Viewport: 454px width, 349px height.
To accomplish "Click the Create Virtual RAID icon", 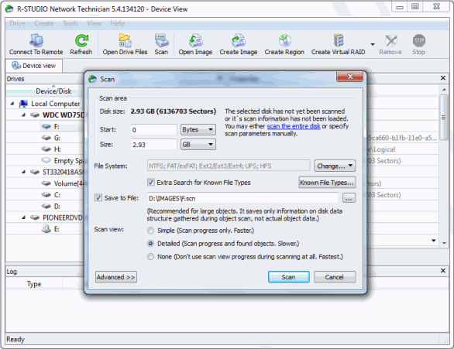I will 339,40.
